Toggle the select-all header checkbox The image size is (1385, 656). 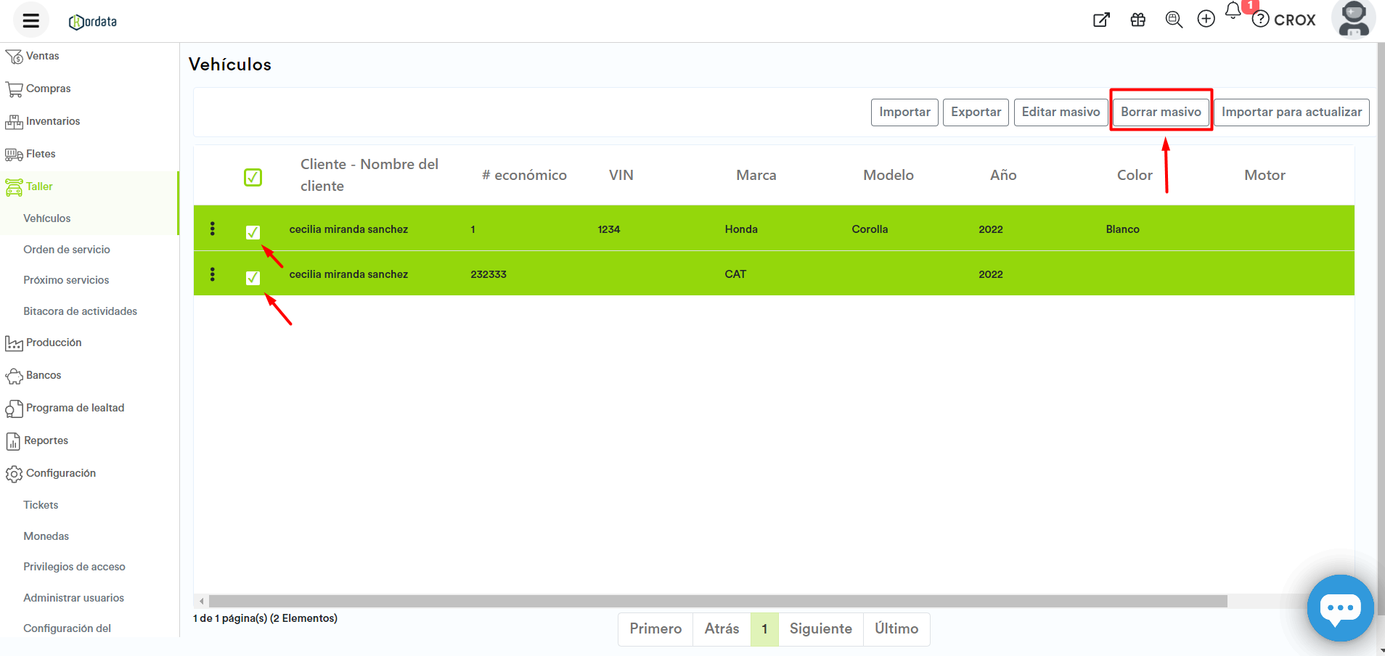pos(253,177)
